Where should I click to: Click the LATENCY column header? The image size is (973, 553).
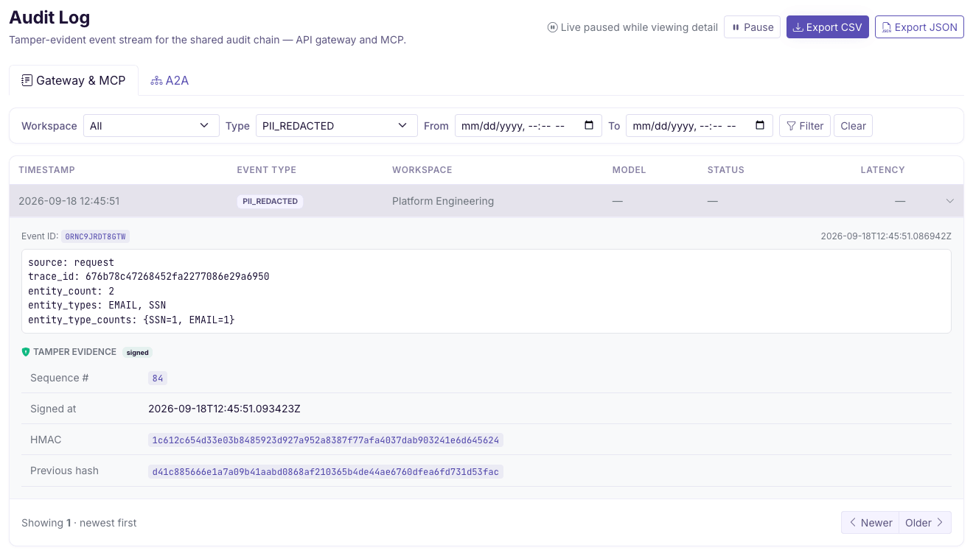882,170
